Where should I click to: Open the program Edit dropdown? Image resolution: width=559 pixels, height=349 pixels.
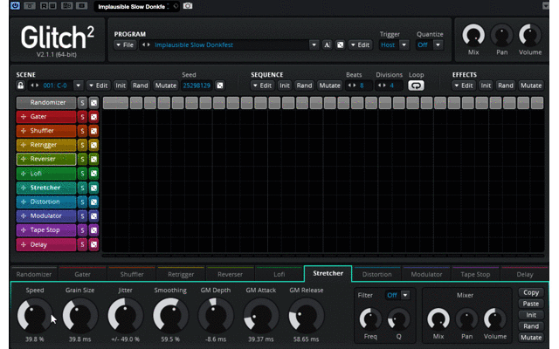(x=361, y=44)
